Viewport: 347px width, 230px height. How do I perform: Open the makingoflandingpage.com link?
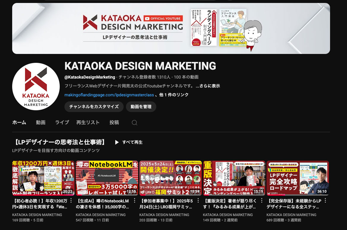point(109,95)
